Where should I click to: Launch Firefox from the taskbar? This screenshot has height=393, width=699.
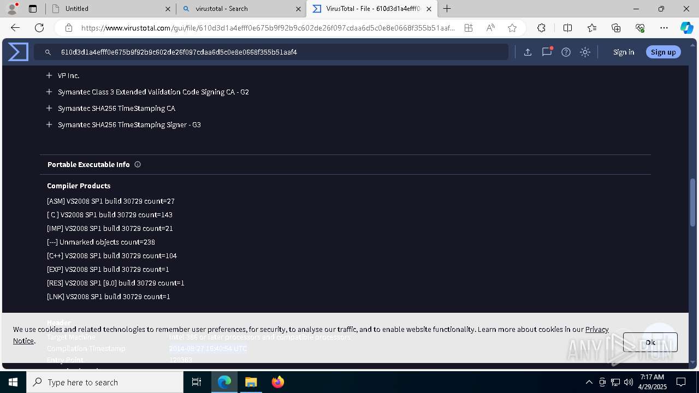coord(278,382)
